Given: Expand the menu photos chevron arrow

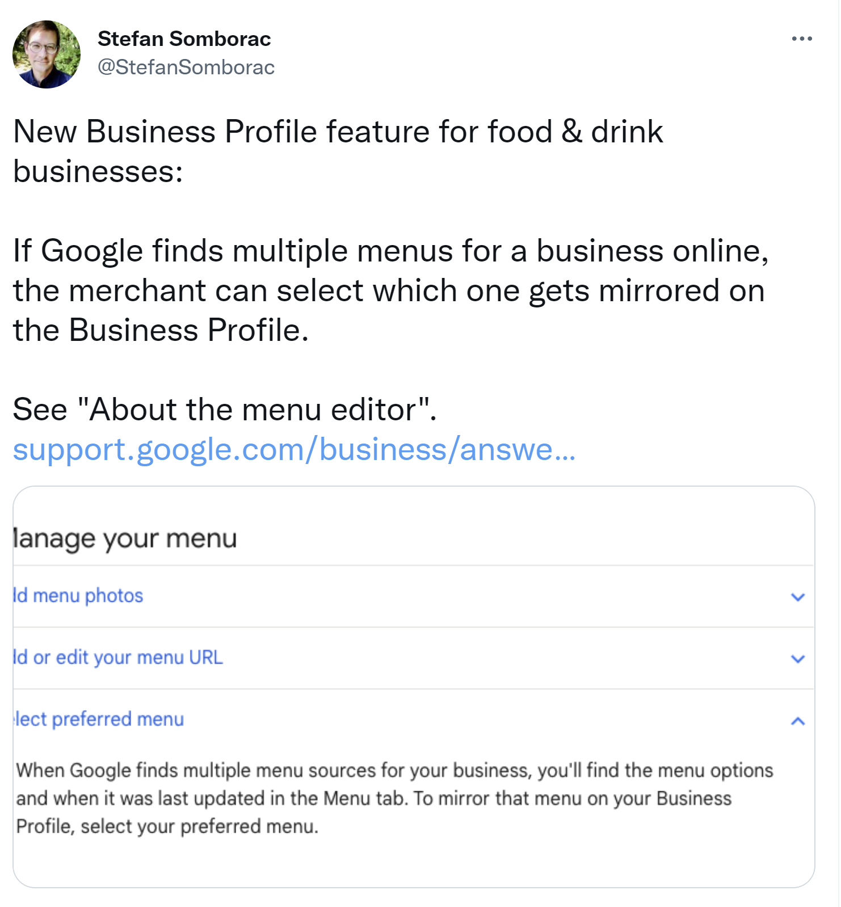Looking at the screenshot, I should coord(797,597).
